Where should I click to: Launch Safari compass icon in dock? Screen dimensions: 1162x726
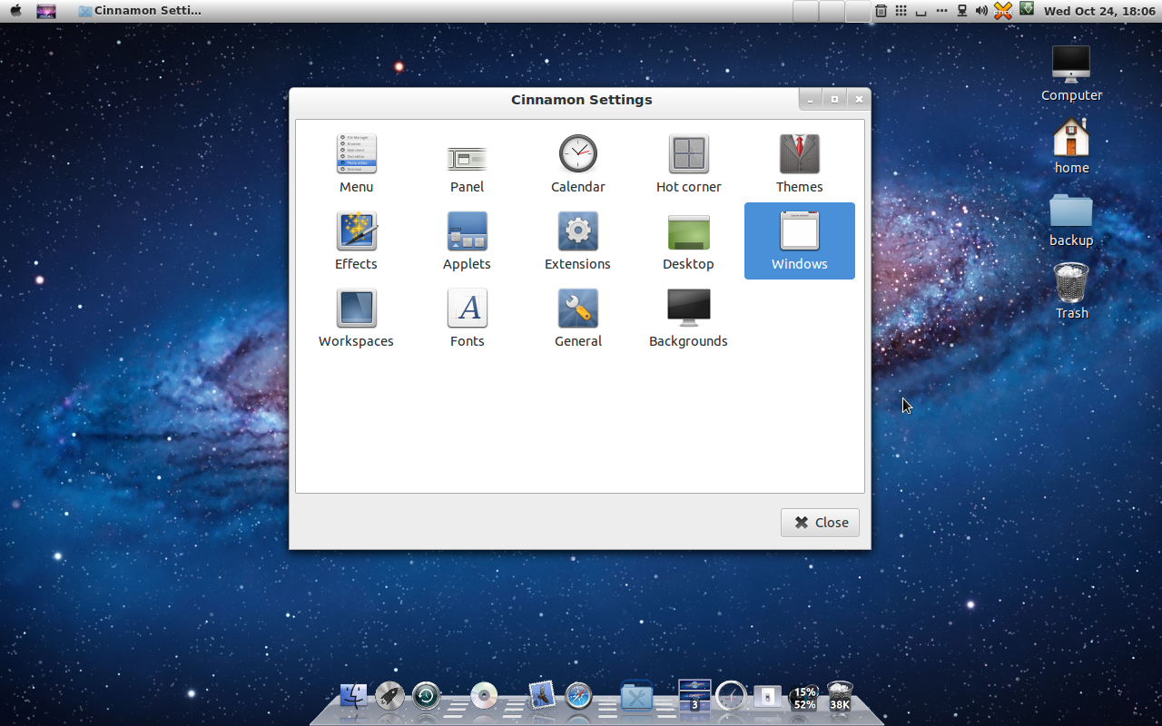tap(578, 696)
